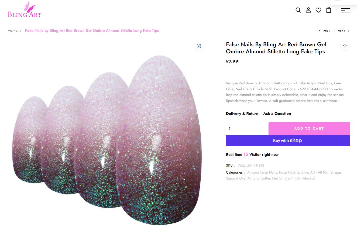Screen dimensions: 357x231
Task: Click the Bling Art logo
Action: (x=25, y=9)
